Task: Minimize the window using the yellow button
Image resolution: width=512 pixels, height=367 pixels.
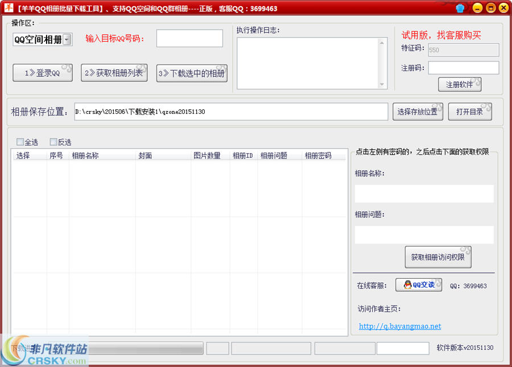Action: [477, 8]
